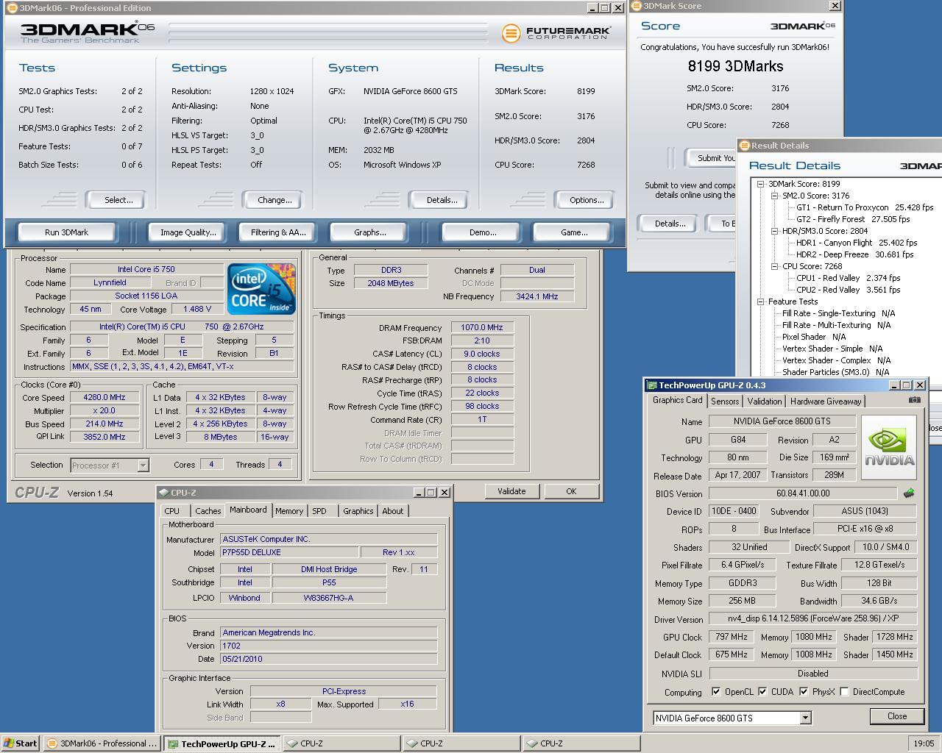Open the About tab in CPU-Z
This screenshot has width=942, height=753.
click(393, 511)
